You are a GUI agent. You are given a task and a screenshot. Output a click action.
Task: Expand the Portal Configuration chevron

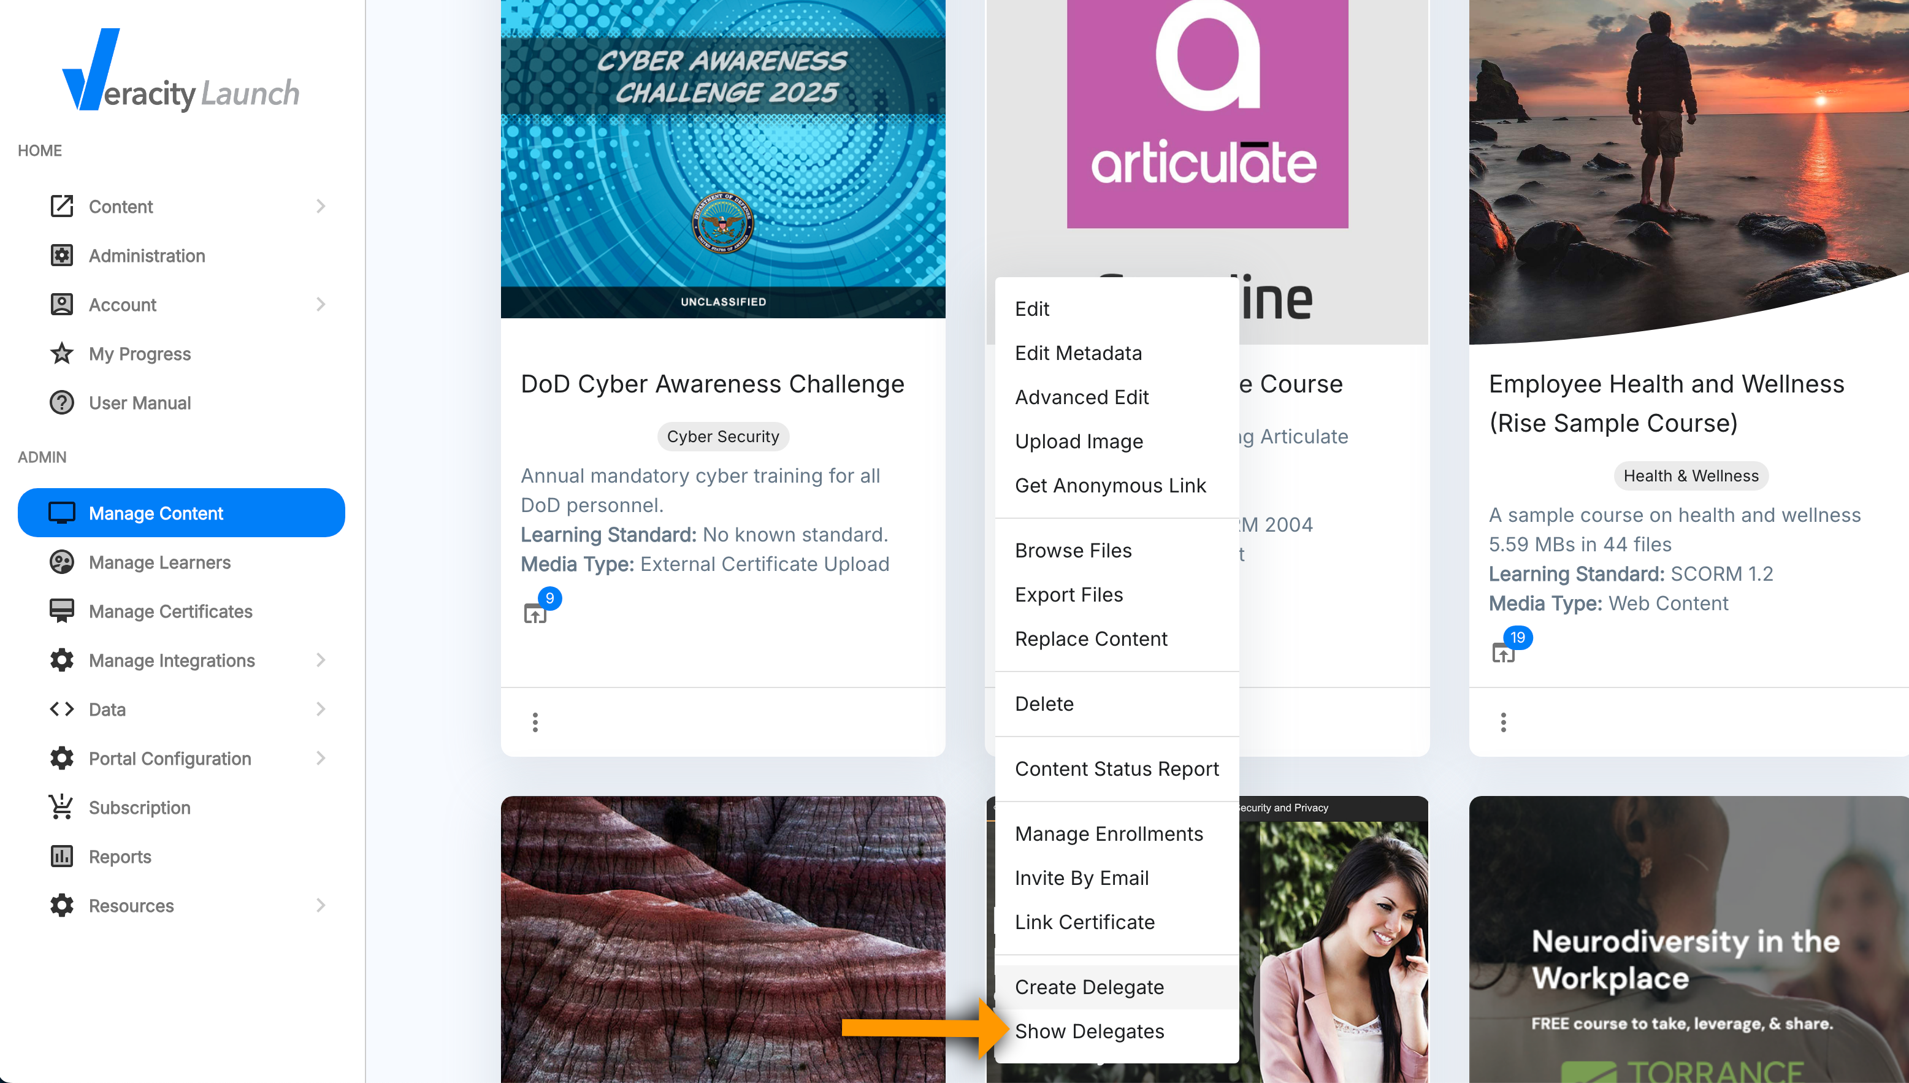321,758
